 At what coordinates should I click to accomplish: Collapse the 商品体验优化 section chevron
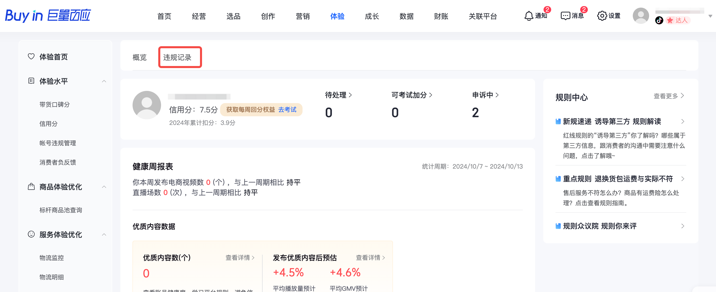[x=104, y=187]
